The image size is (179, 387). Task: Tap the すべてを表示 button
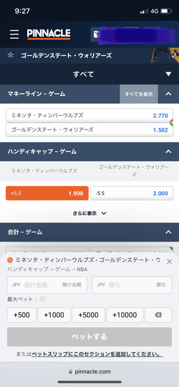click(139, 94)
